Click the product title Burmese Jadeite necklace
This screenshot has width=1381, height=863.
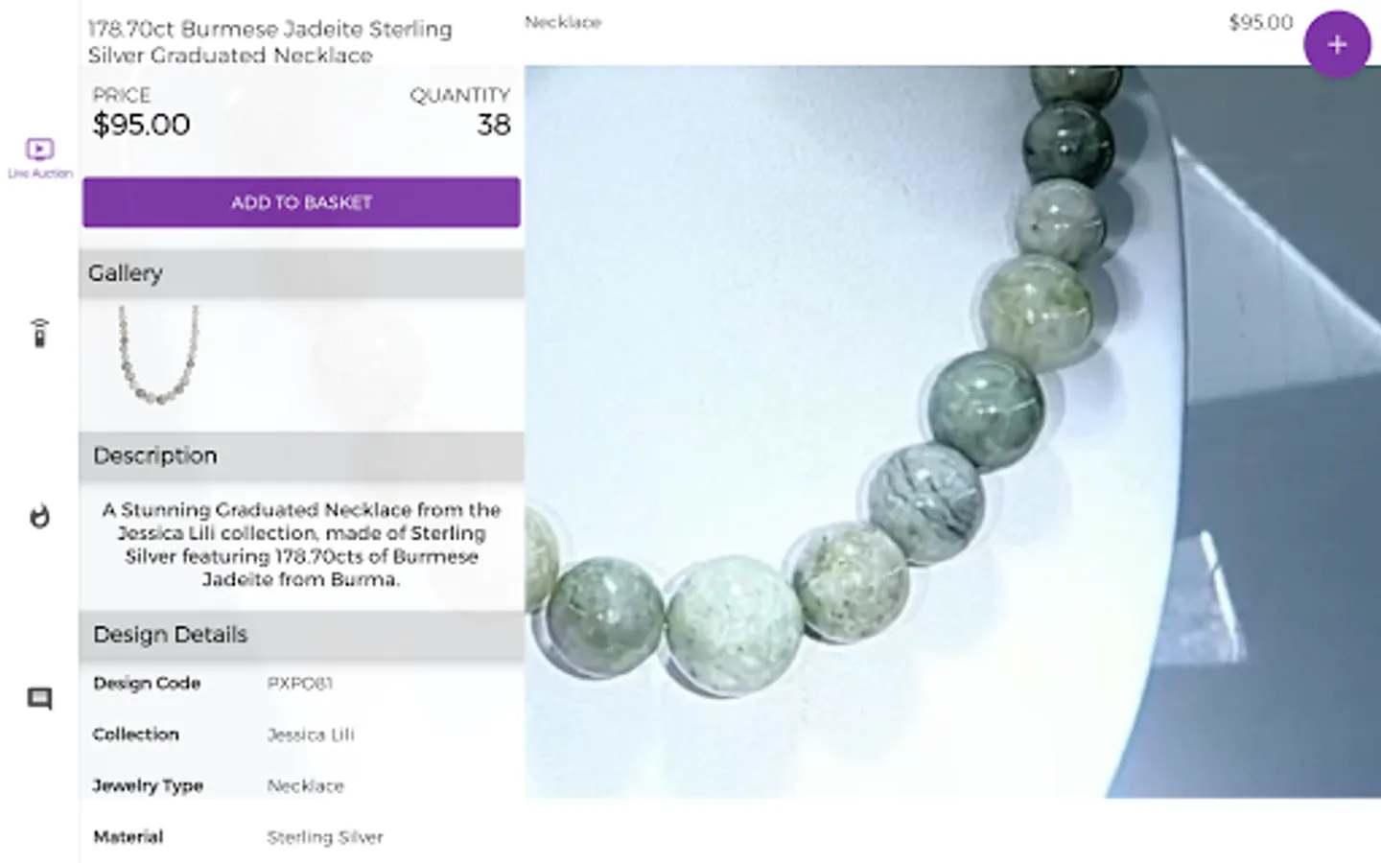pyautogui.click(x=269, y=42)
